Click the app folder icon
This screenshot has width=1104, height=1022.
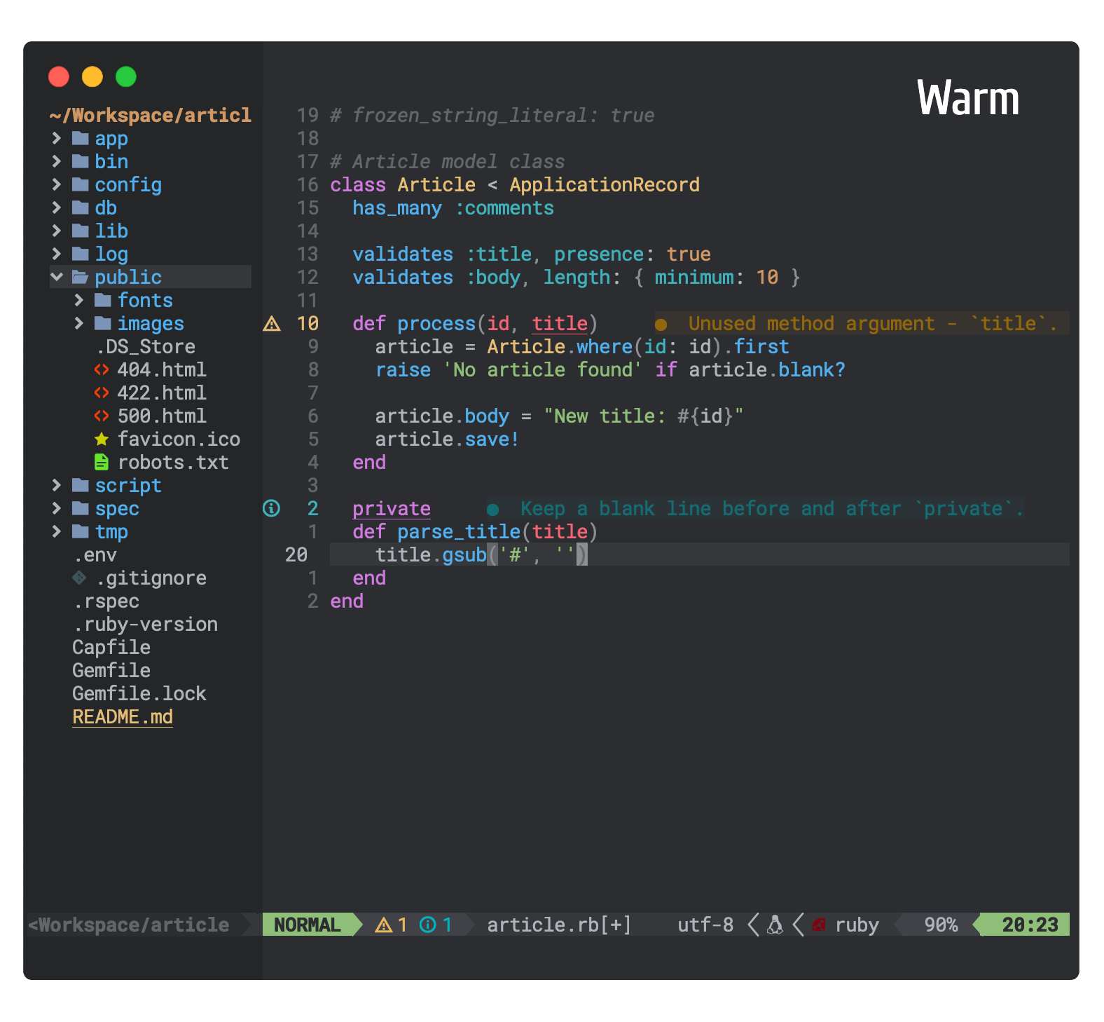(81, 138)
